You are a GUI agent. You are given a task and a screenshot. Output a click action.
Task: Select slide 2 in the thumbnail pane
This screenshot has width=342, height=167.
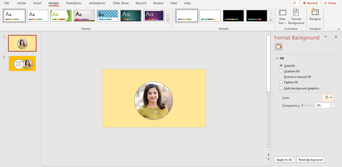[22, 63]
